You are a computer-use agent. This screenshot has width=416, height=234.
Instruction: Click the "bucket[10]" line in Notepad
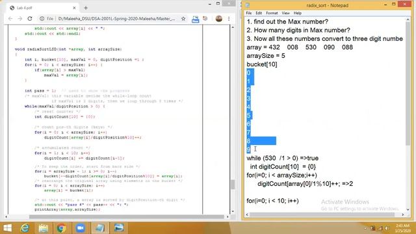tap(261, 64)
